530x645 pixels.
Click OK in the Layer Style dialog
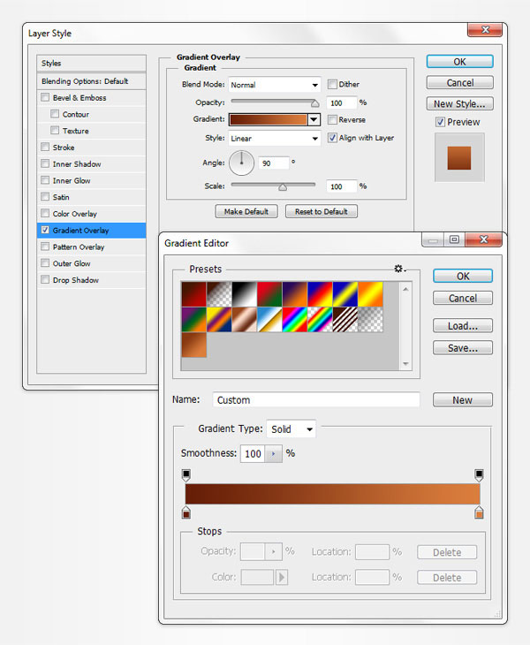point(459,62)
